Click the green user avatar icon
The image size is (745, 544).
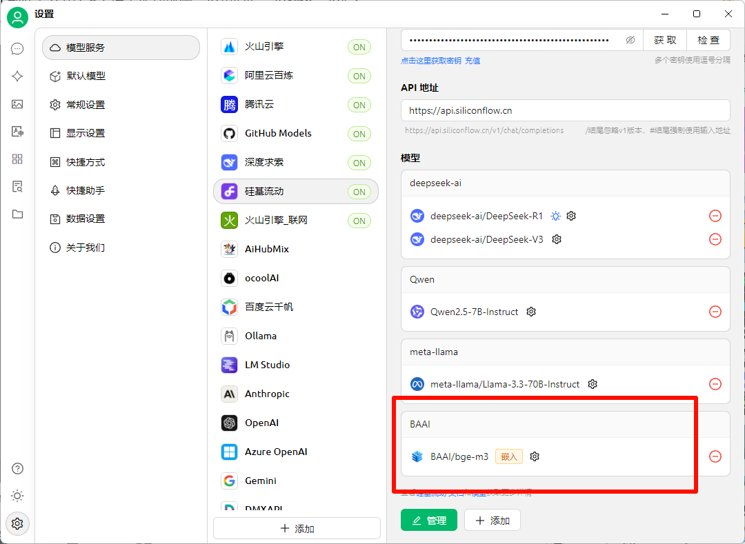click(17, 17)
